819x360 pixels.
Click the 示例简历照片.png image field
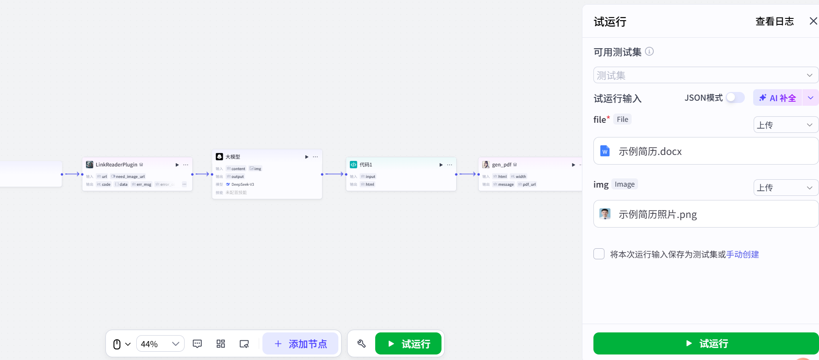pyautogui.click(x=706, y=214)
